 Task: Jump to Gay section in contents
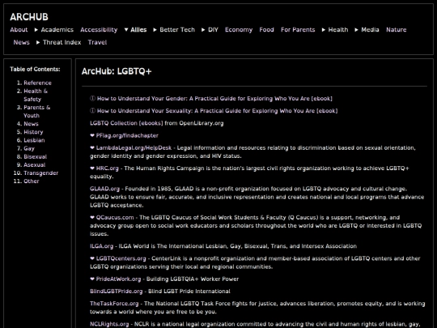29,148
